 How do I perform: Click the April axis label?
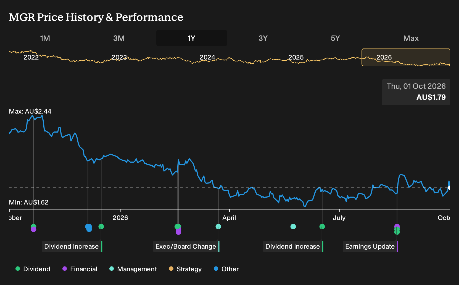point(229,218)
